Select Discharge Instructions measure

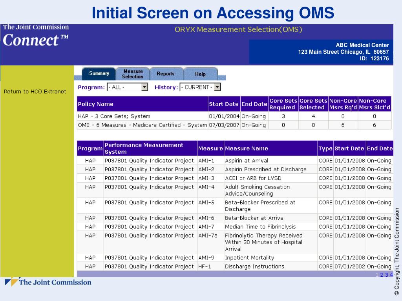tap(254, 267)
